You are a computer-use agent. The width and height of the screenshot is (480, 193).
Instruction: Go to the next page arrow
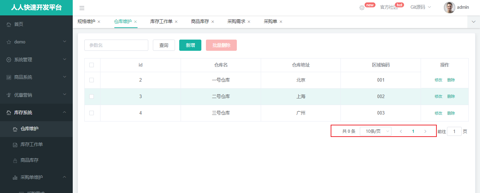426,131
